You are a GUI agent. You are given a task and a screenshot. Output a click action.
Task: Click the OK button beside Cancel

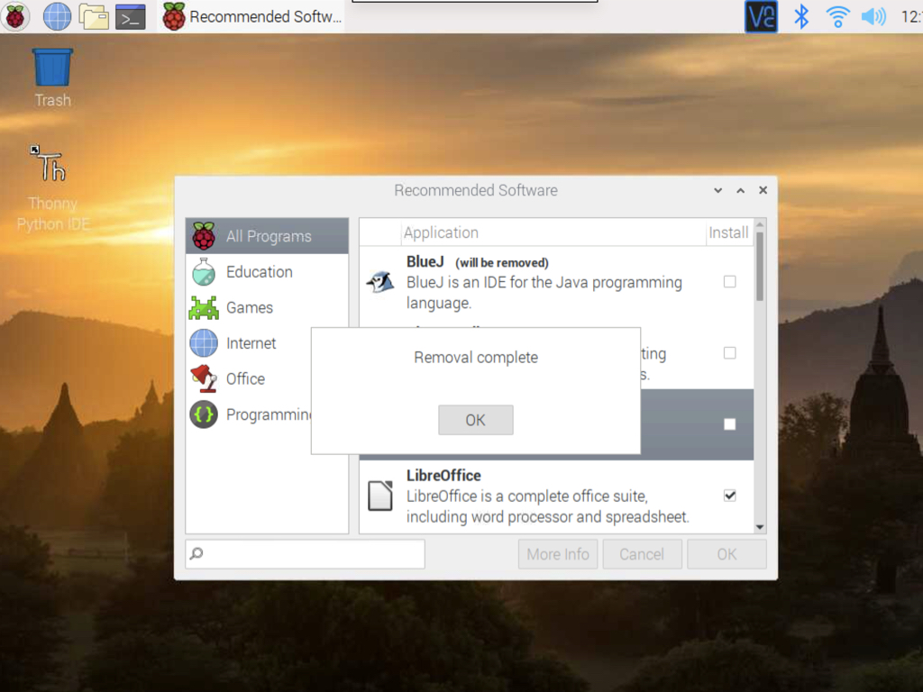tap(727, 554)
